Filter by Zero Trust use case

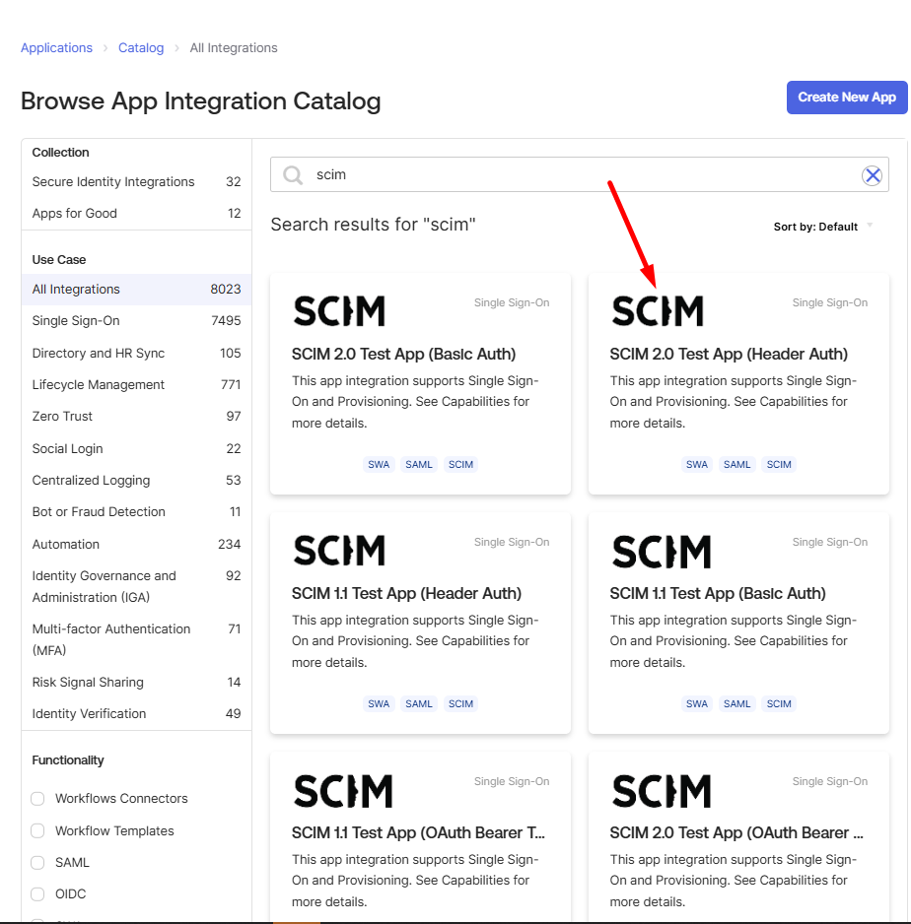point(136,416)
